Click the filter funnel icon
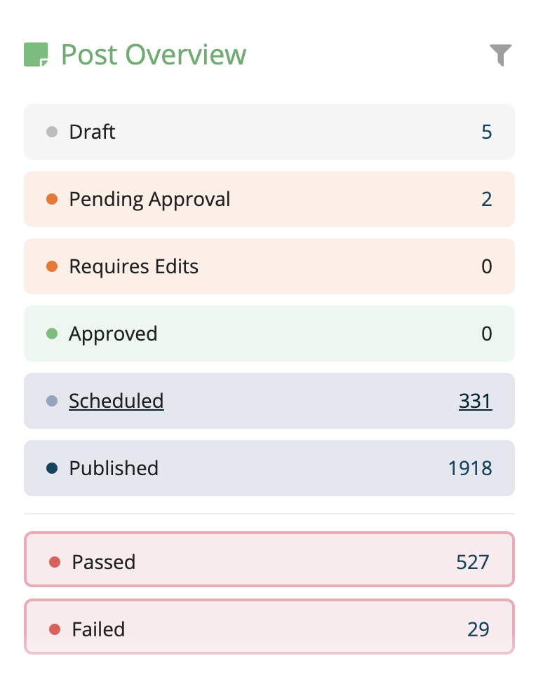This screenshot has height=698, width=543. coord(500,55)
